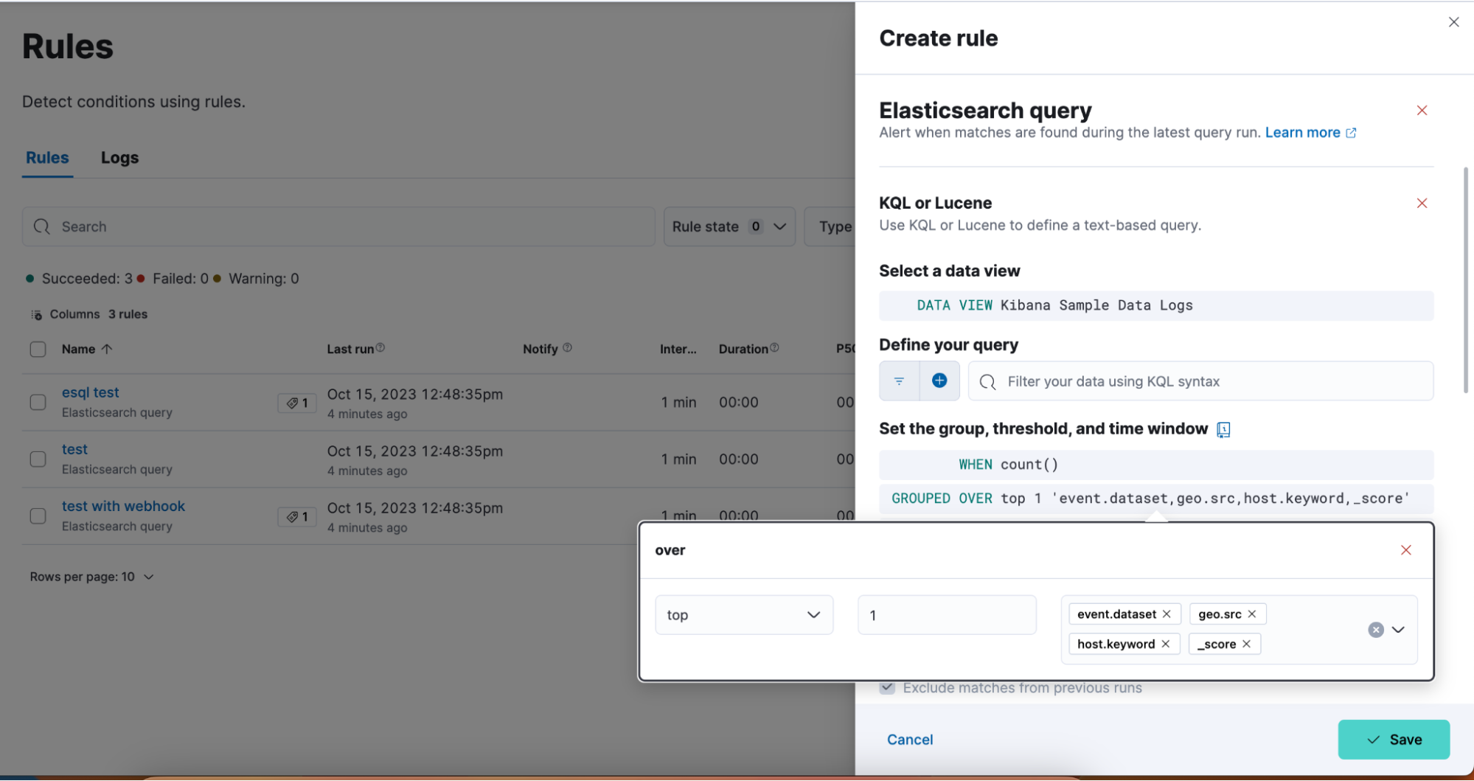
Task: Toggle the select-all rules checkbox
Action: pyautogui.click(x=38, y=350)
